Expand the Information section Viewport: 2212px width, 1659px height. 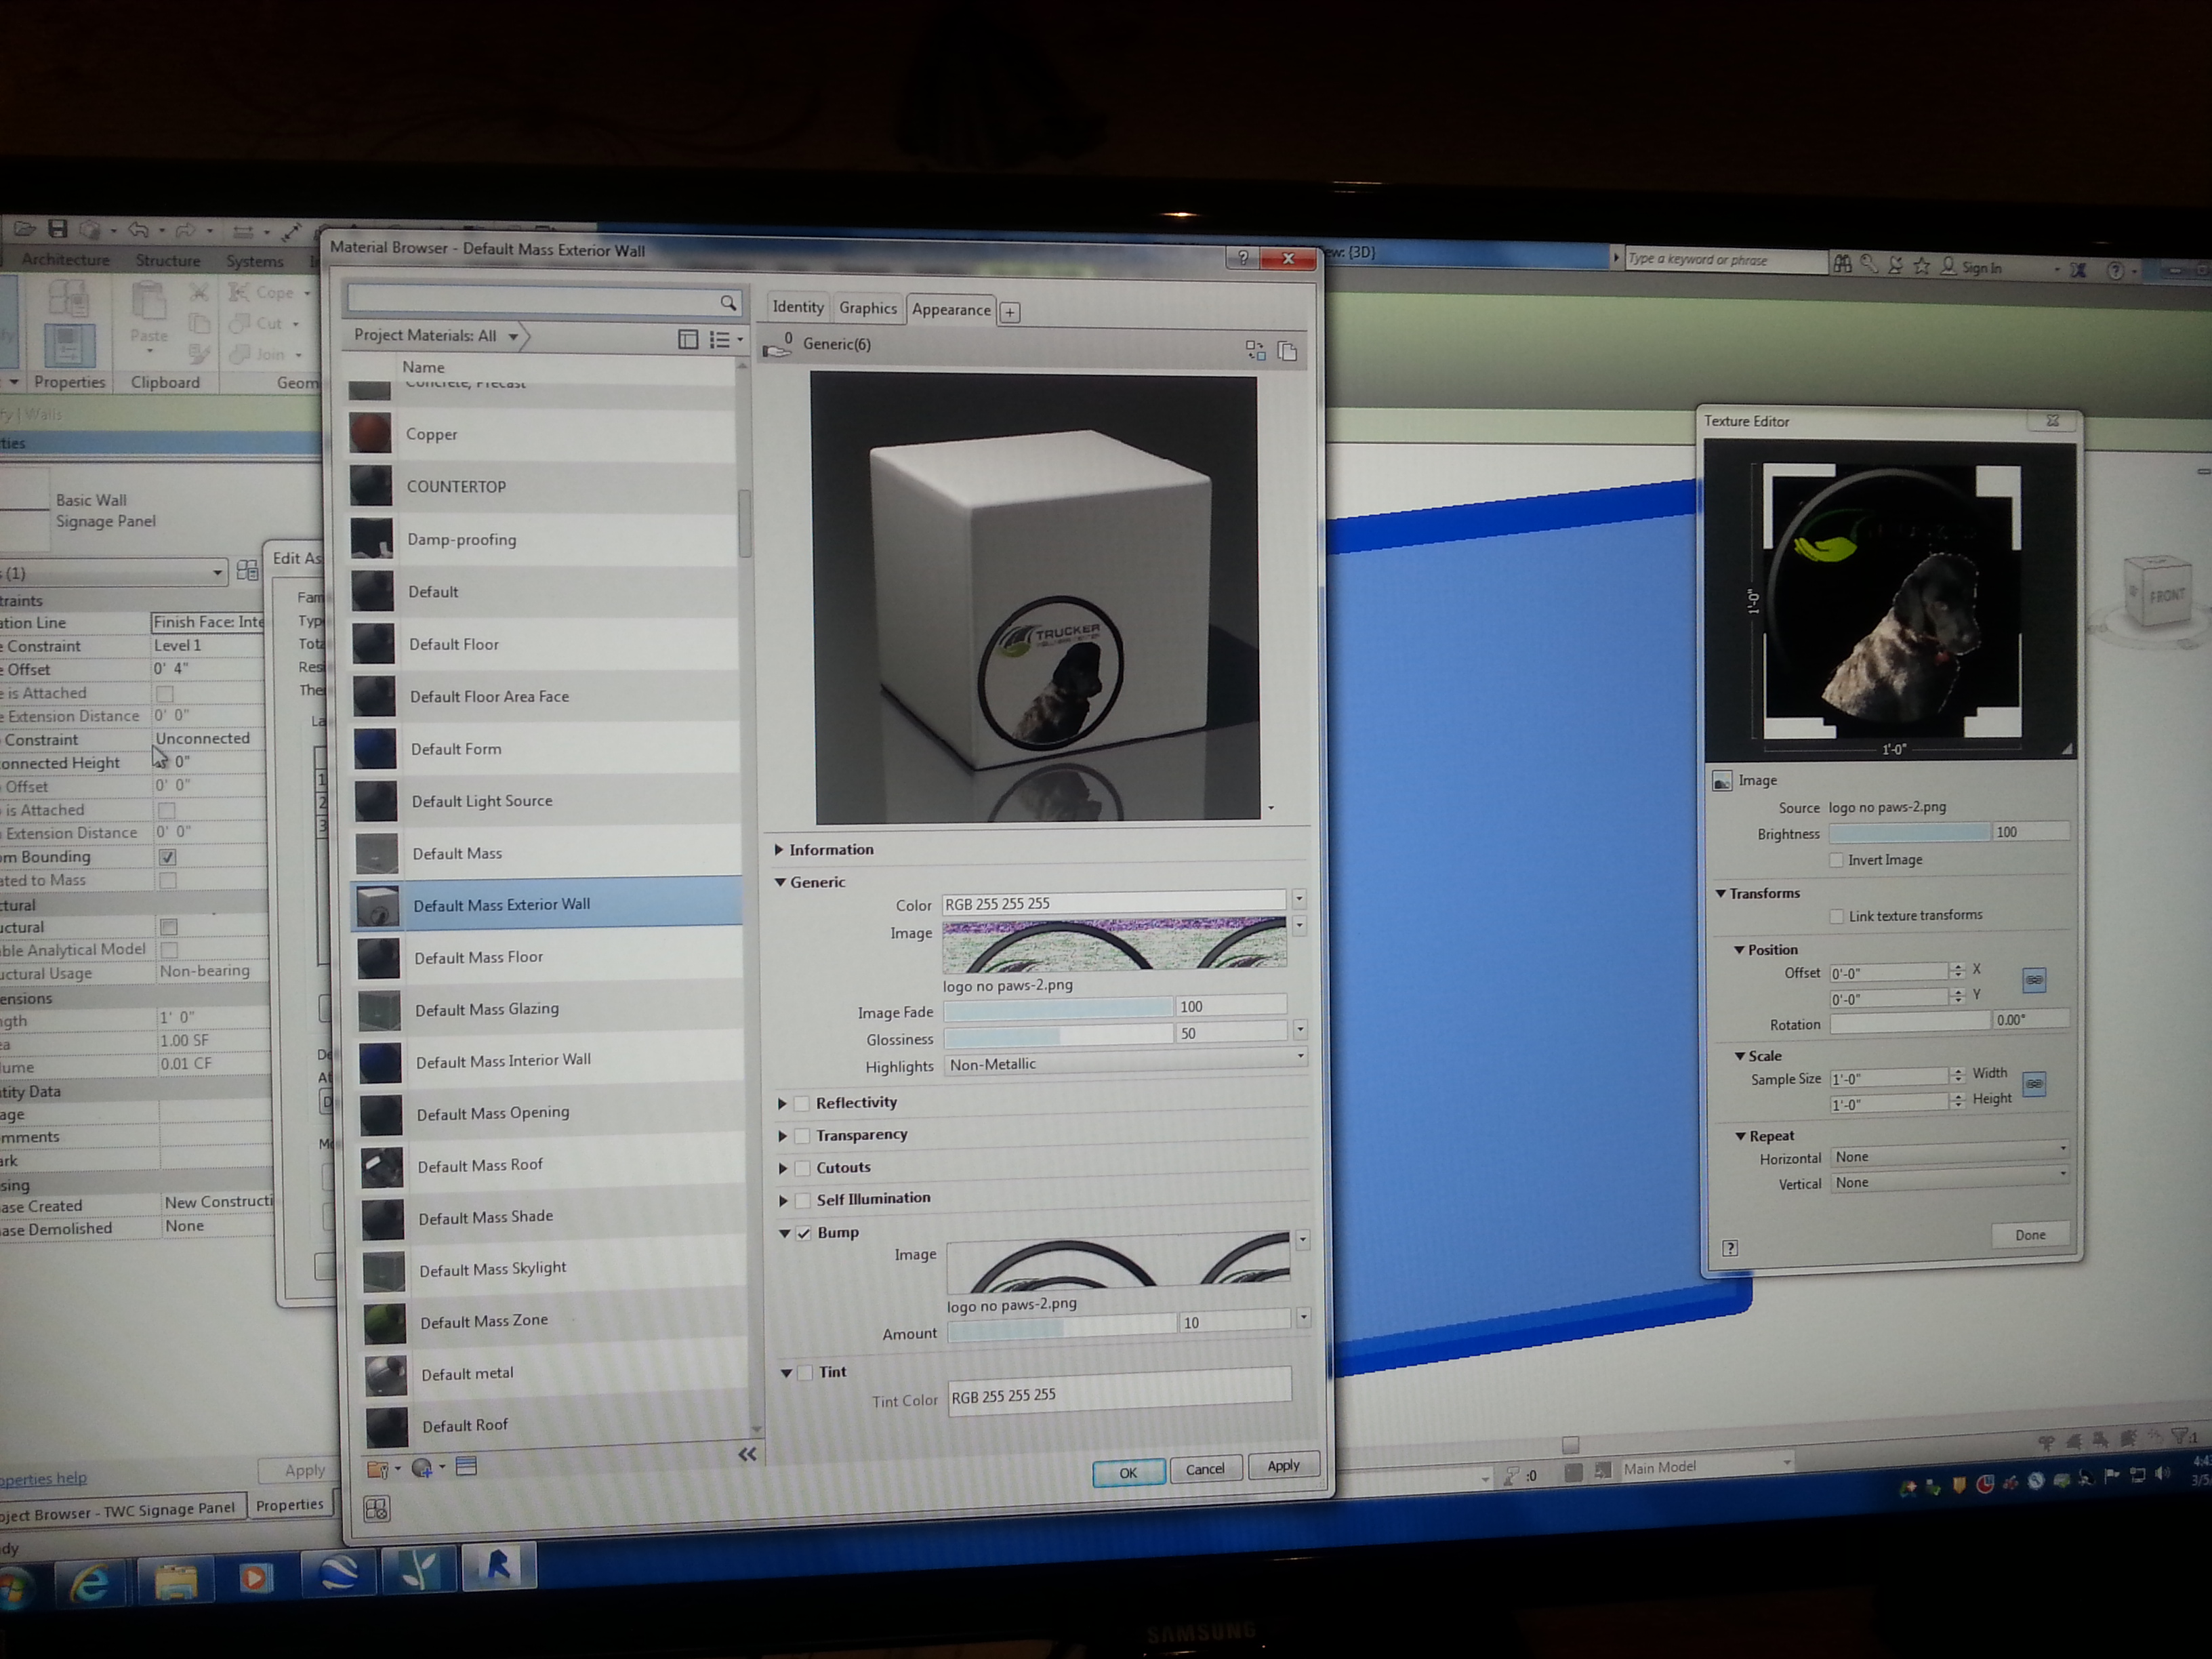779,849
